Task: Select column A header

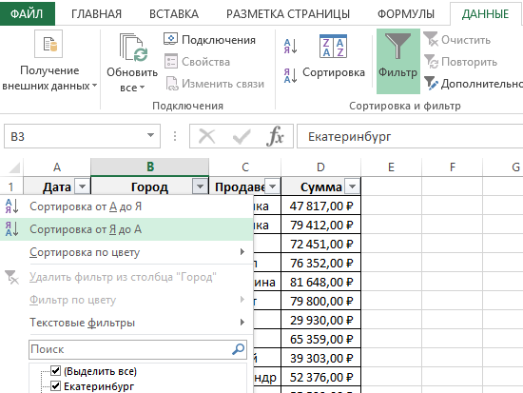Action: (57, 167)
